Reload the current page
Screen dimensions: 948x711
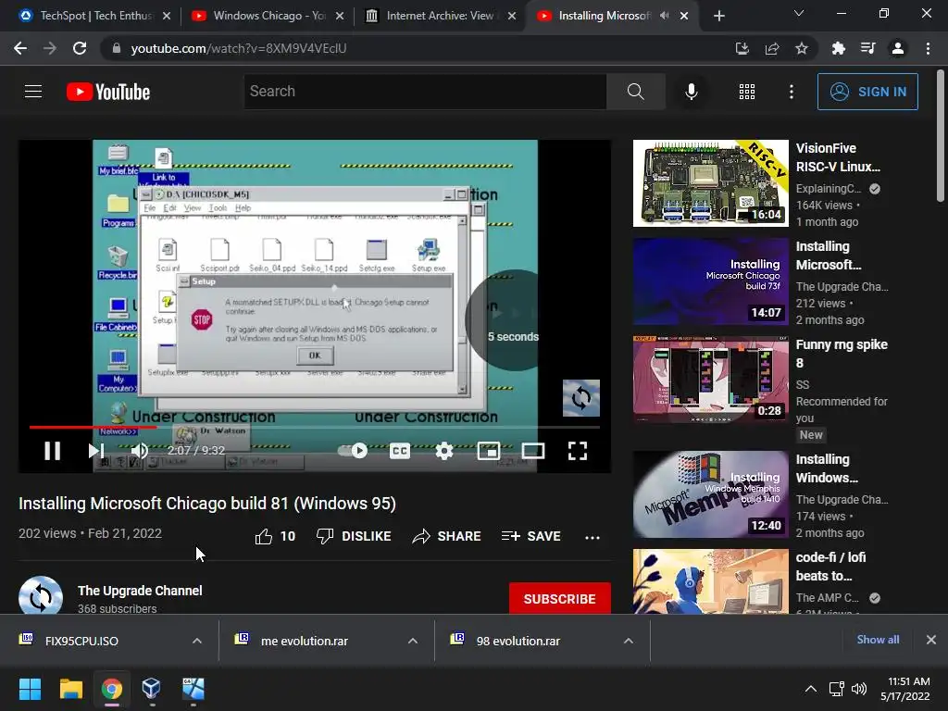coord(80,48)
